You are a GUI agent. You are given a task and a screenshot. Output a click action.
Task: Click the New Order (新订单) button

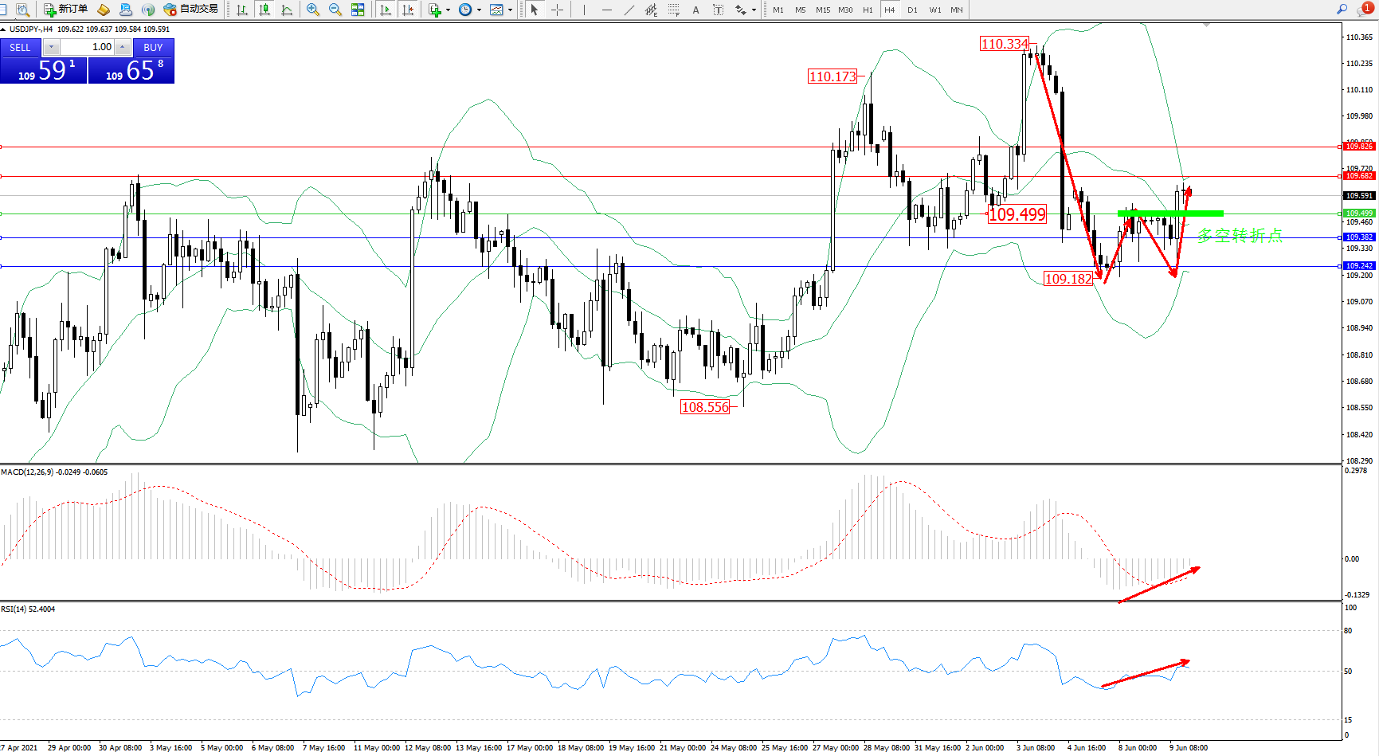(65, 10)
